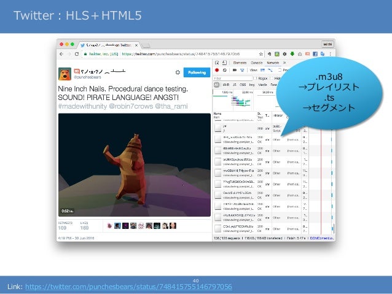Filter requests by JS
This screenshot has height=294, width=392.
(235, 85)
